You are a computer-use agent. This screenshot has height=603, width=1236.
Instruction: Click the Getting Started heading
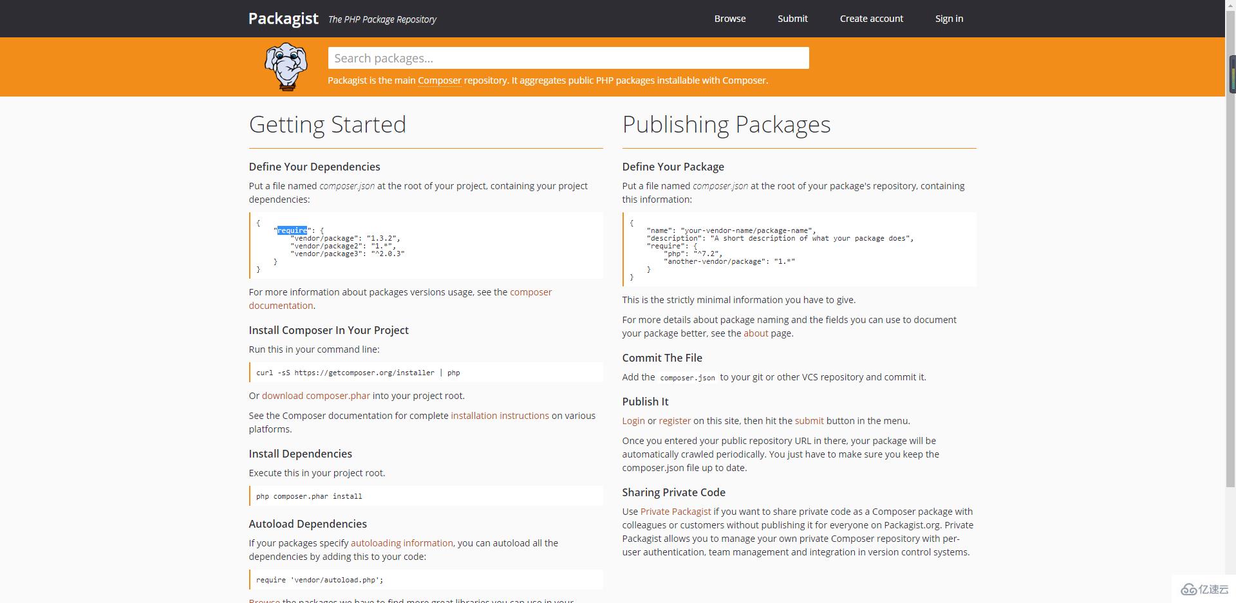click(x=328, y=124)
